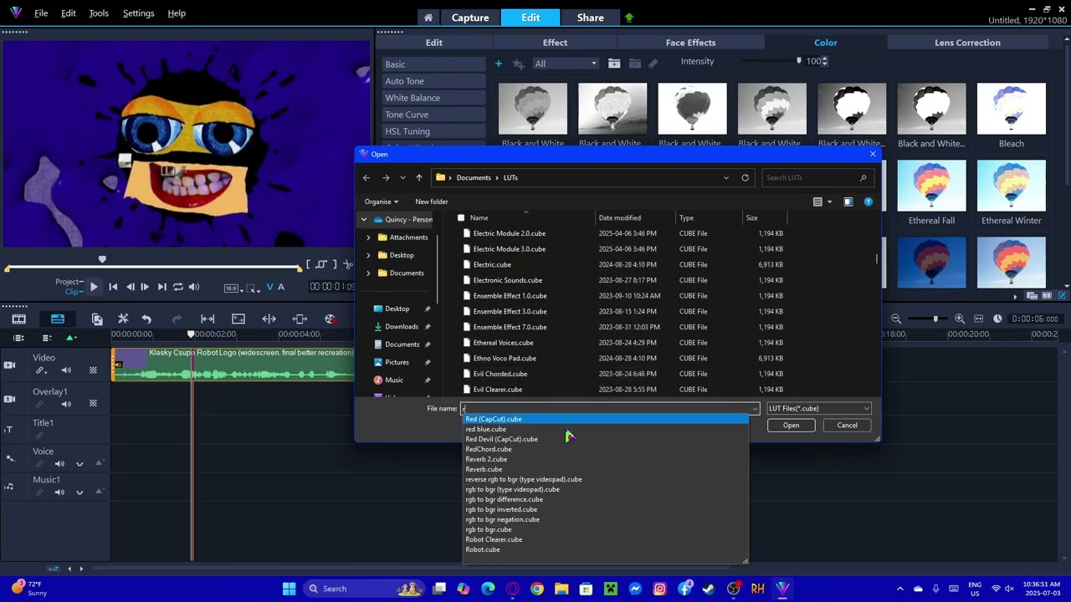Toggle the preview pane icon in Open dialog

pyautogui.click(x=848, y=202)
